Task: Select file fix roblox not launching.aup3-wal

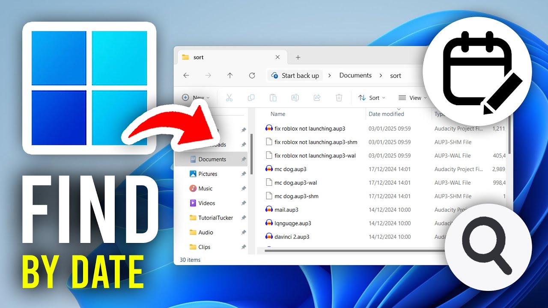Action: (315, 155)
